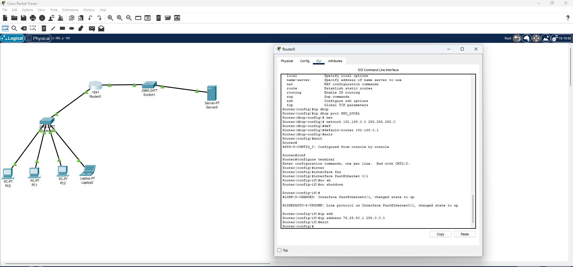Choose the Draw Ellipse tool
The image size is (573, 267).
pos(72,28)
